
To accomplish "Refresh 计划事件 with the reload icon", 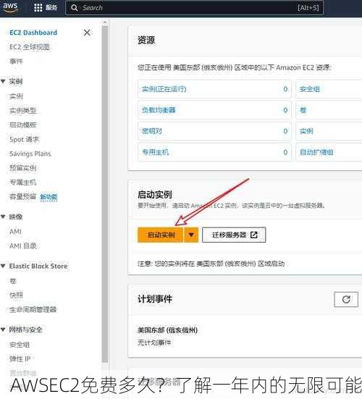I will (346, 299).
